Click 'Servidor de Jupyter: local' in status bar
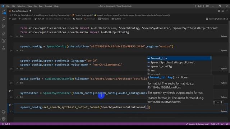The height and width of the screenshot is (129, 230). 197,124
